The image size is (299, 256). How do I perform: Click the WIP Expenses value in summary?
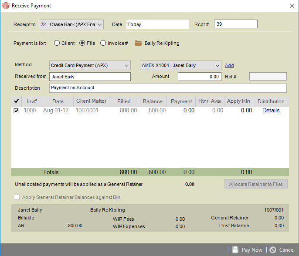(x=180, y=226)
